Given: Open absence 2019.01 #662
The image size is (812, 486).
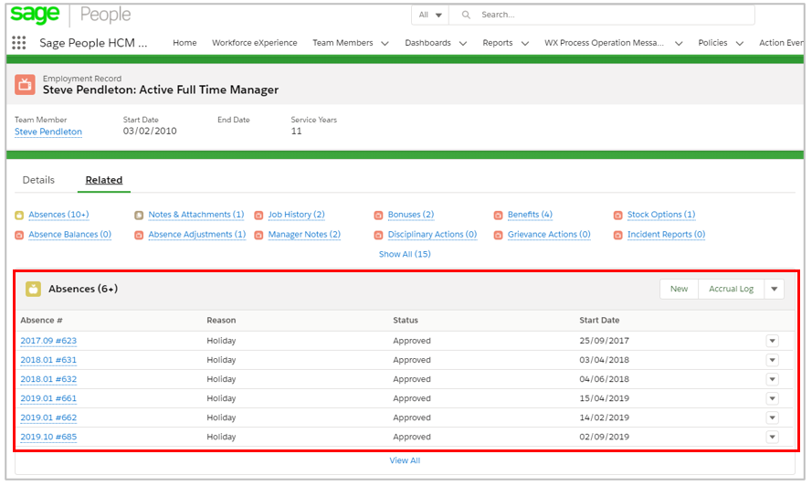Looking at the screenshot, I should [48, 417].
